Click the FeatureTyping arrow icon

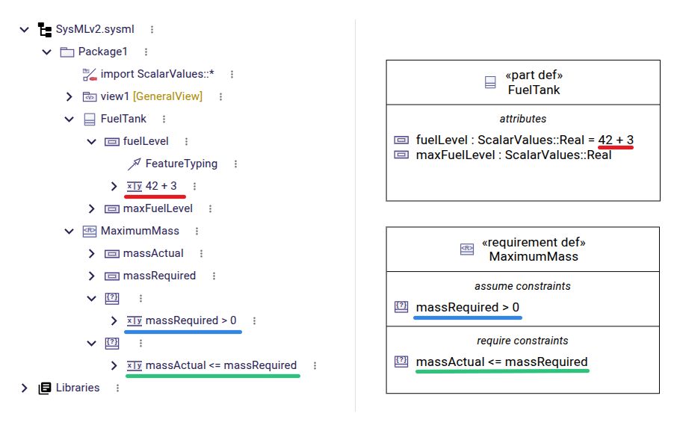(x=135, y=164)
